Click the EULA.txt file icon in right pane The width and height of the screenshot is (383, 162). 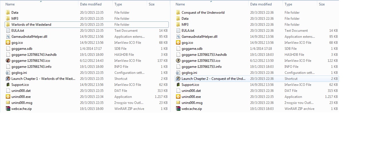coord(178,31)
